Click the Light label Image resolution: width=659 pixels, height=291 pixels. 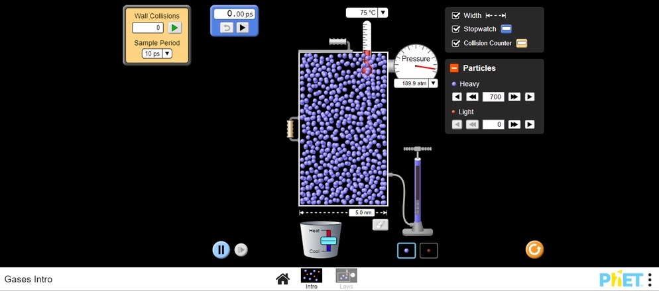(x=466, y=112)
